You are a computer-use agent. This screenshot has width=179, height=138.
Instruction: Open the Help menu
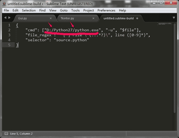pyautogui.click(x=122, y=10)
